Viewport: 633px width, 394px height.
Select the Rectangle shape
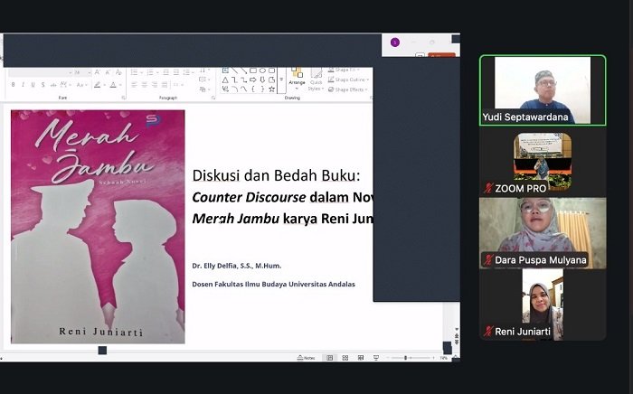(x=253, y=70)
